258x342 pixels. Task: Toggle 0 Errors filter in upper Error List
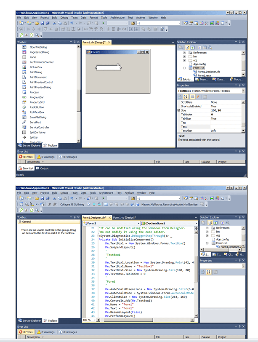[26, 157]
